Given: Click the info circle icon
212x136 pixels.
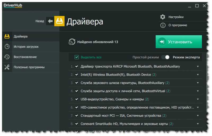Looking at the screenshot, I should point(163,25).
